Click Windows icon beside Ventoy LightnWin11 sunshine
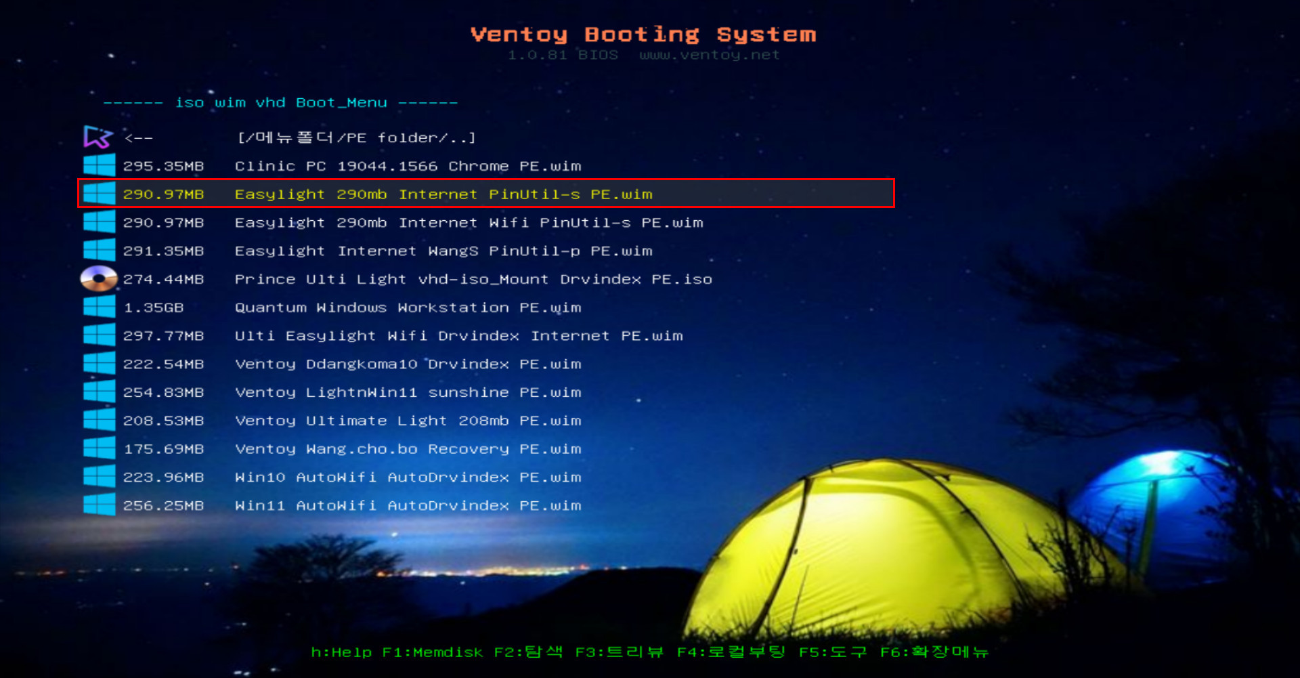This screenshot has height=678, width=1300. tap(99, 392)
